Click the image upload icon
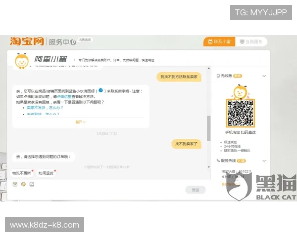This screenshot has width=297, height=237. (x=32, y=184)
